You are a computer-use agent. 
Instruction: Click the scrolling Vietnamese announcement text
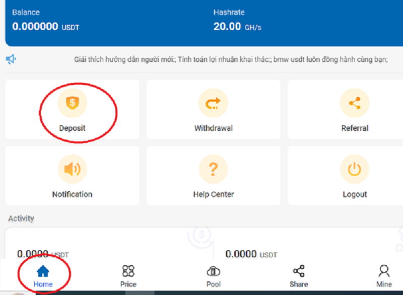click(231, 59)
